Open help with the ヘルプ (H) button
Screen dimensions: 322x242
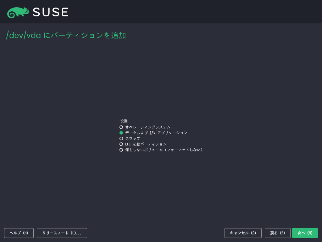click(19, 233)
